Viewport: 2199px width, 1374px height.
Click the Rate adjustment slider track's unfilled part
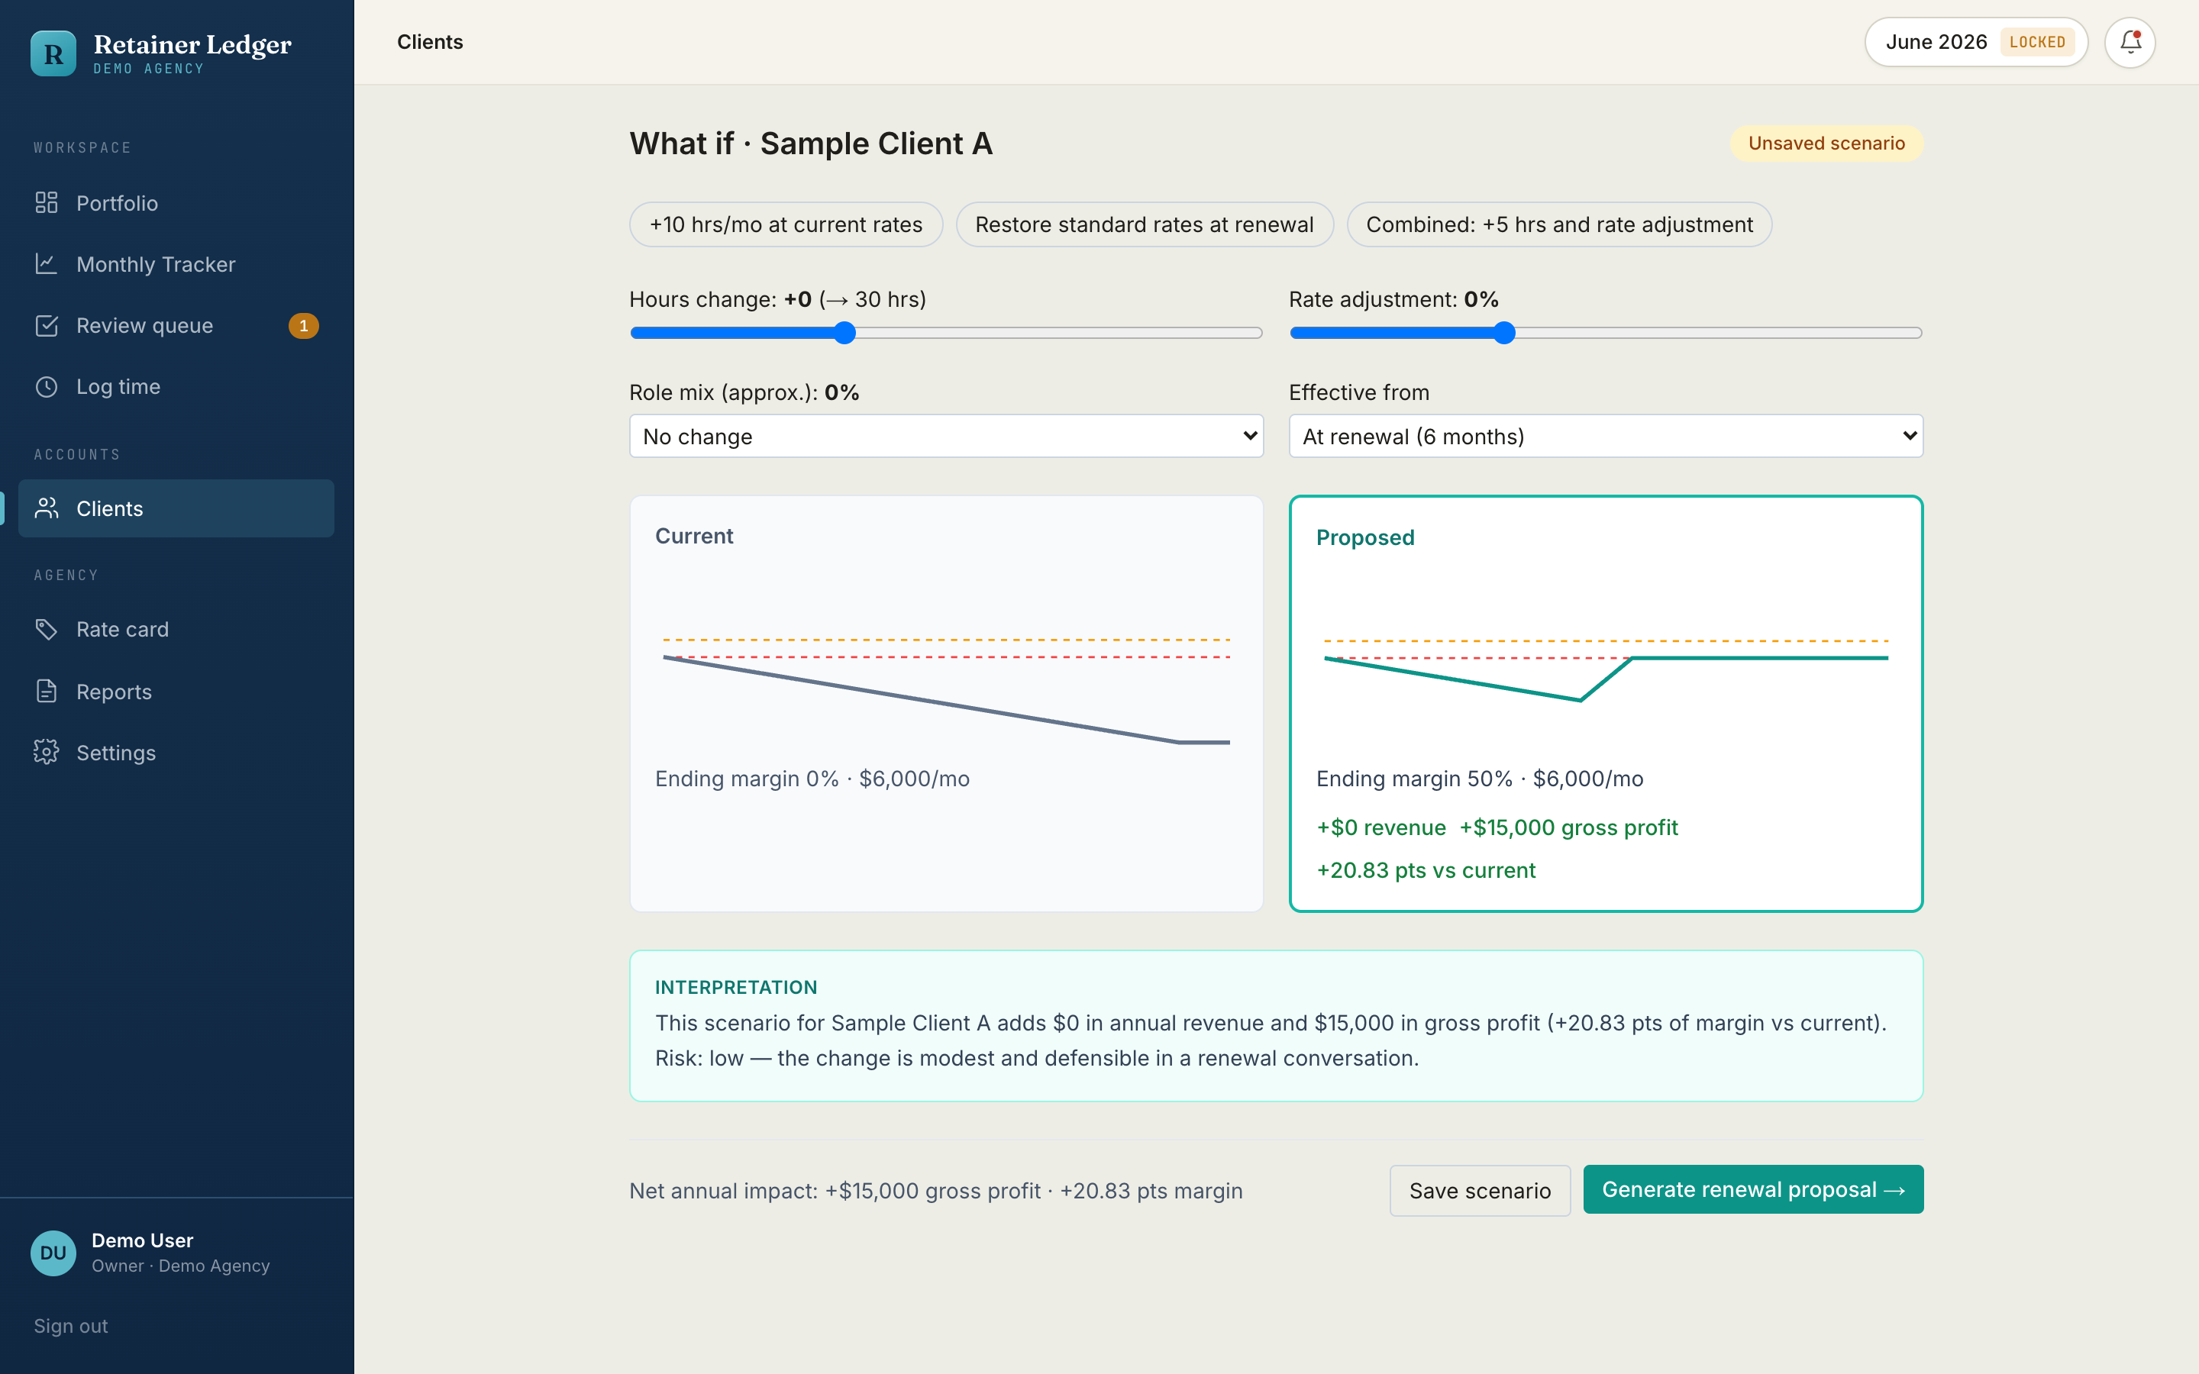[1718, 333]
